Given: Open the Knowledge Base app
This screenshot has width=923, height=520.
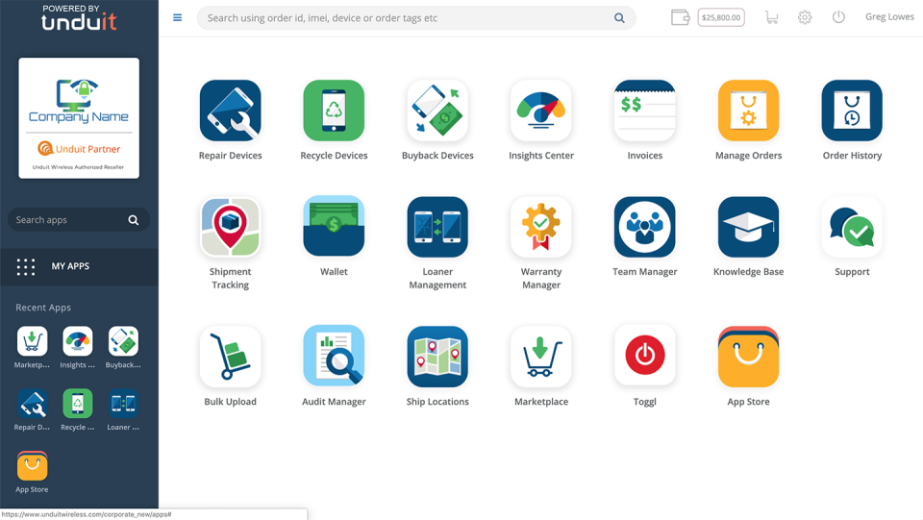Looking at the screenshot, I should pyautogui.click(x=748, y=227).
